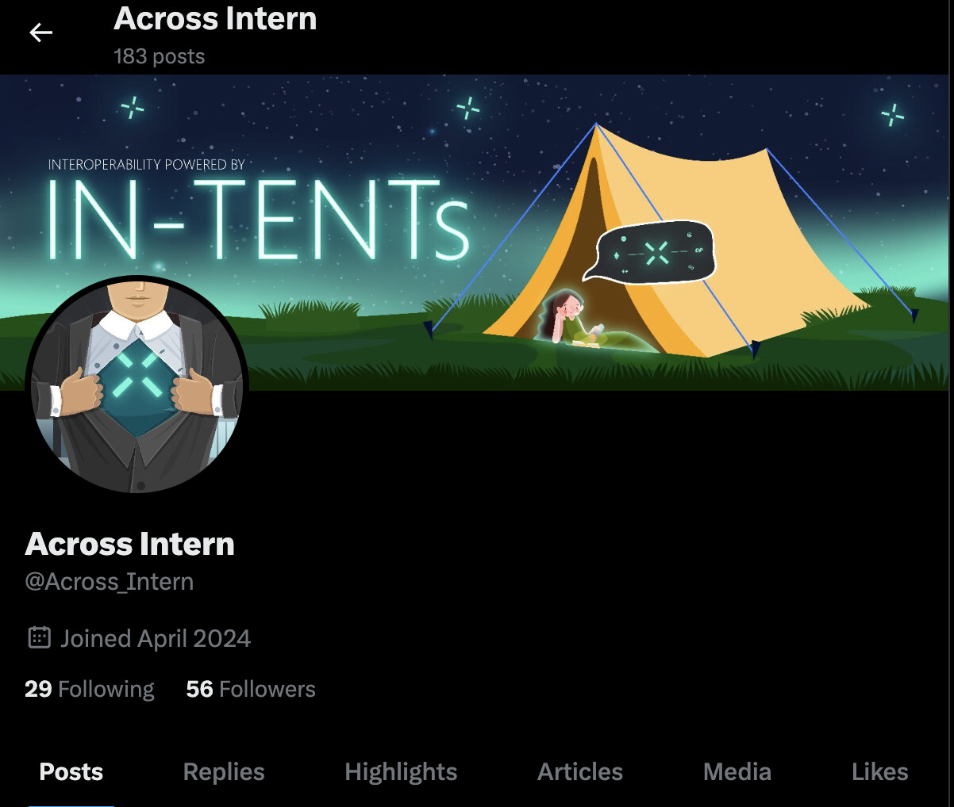The height and width of the screenshot is (807, 954).
Task: Click the Across Intern display name
Action: tap(130, 544)
